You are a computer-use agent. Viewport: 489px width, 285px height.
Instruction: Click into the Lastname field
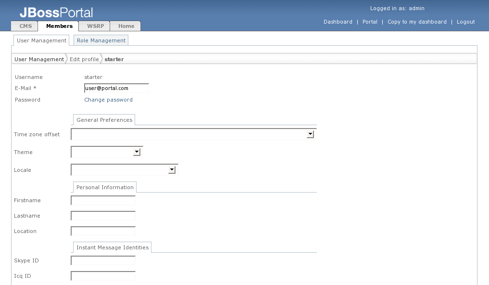tap(103, 216)
